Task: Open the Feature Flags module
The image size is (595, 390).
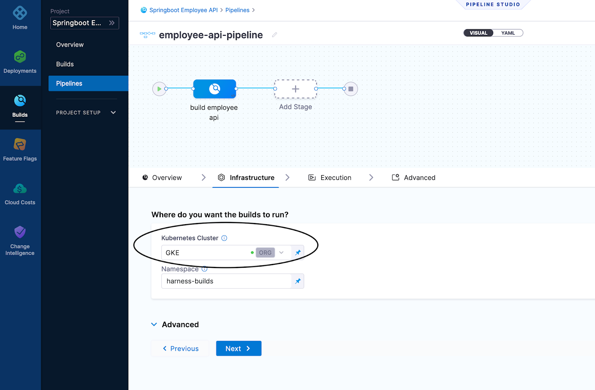Action: [20, 149]
